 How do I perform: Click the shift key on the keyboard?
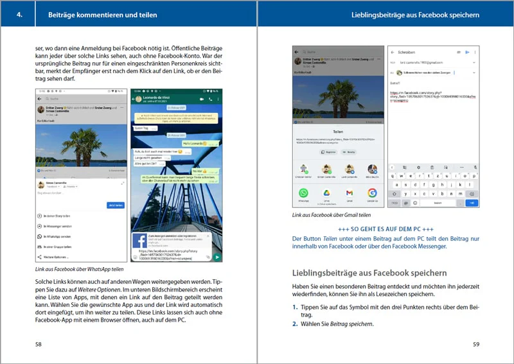pyautogui.click(x=394, y=194)
